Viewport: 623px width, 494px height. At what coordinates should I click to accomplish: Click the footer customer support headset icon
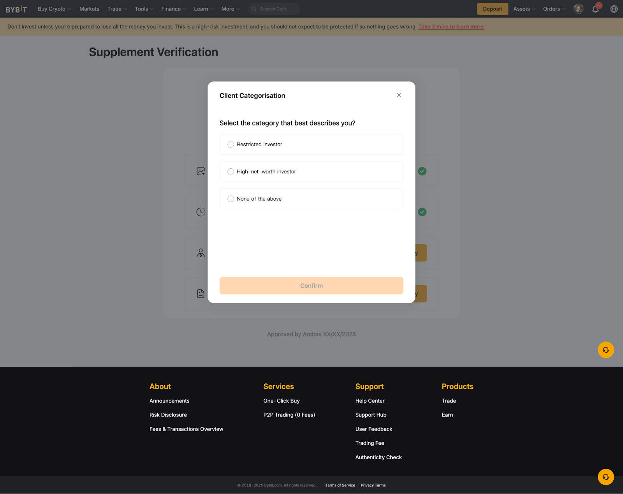605,477
